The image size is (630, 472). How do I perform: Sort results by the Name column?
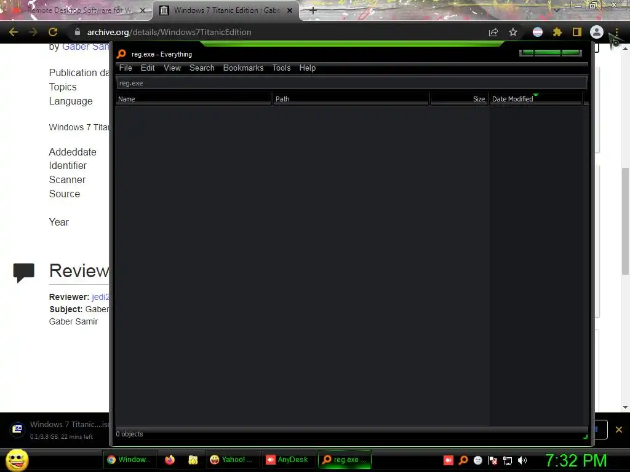click(194, 99)
